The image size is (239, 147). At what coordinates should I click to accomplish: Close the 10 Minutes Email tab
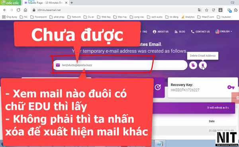coord(66,3)
